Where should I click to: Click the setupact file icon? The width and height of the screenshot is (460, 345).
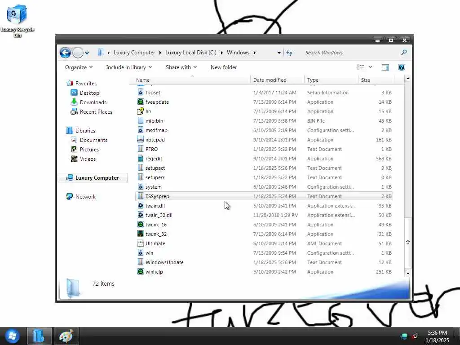tap(141, 168)
